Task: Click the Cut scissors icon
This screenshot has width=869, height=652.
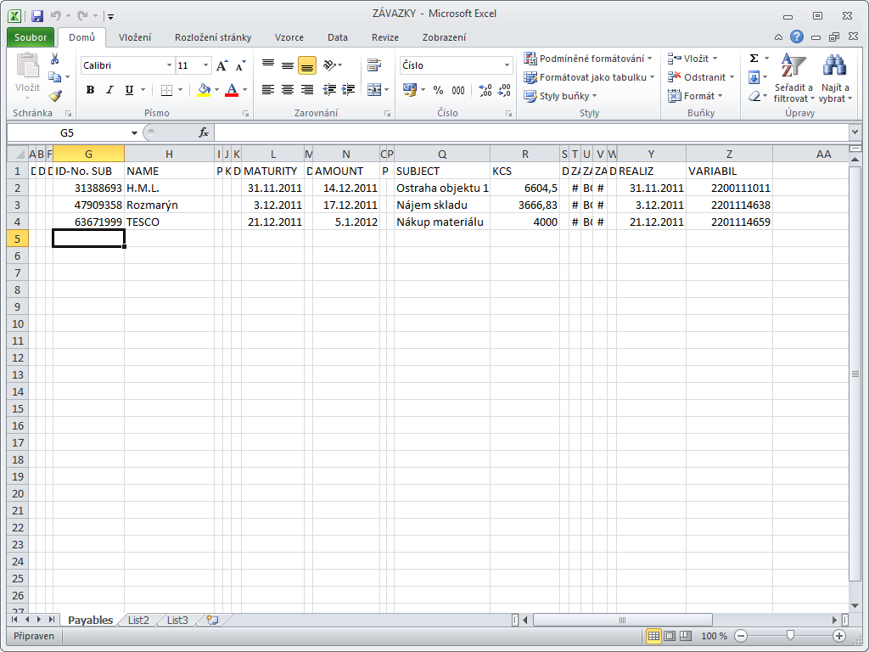Action: [55, 59]
